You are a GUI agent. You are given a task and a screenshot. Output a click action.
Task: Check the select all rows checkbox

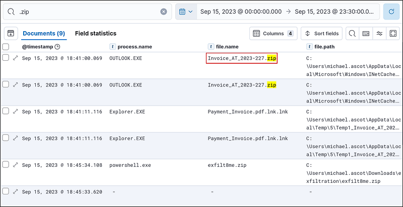6,47
